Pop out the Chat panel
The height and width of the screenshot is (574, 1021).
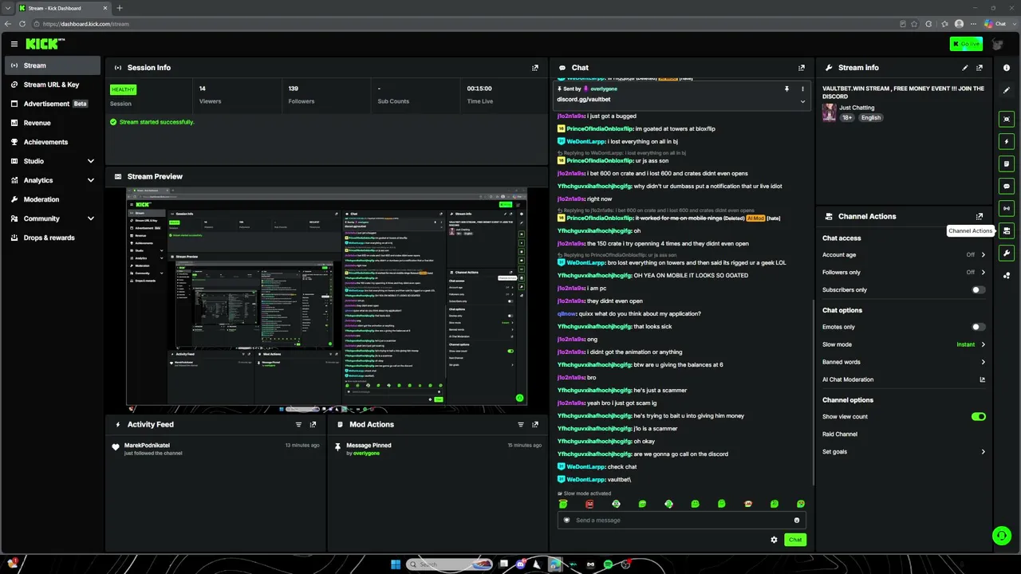[802, 68]
